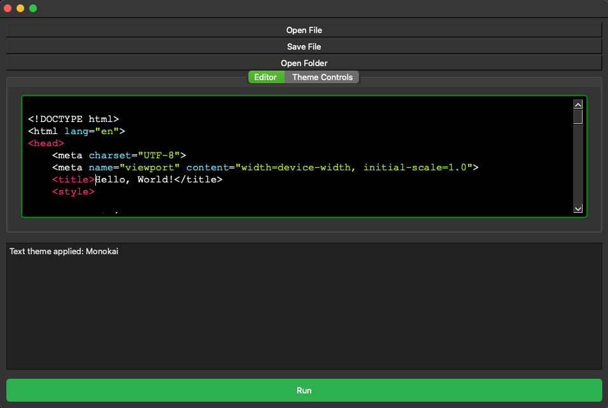The height and width of the screenshot is (408, 608).
Task: Click the editor scrollbar down arrow
Action: 578,208
